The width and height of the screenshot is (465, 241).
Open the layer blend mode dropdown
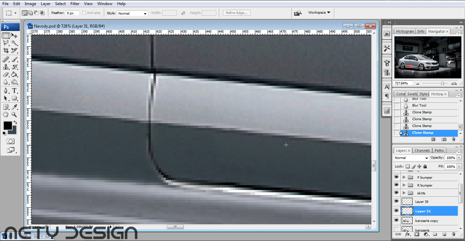point(411,158)
